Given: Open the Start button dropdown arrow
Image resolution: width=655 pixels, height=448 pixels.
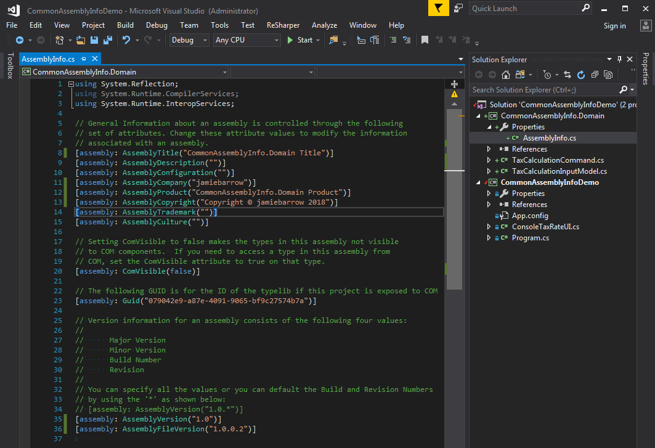Looking at the screenshot, I should pyautogui.click(x=319, y=40).
